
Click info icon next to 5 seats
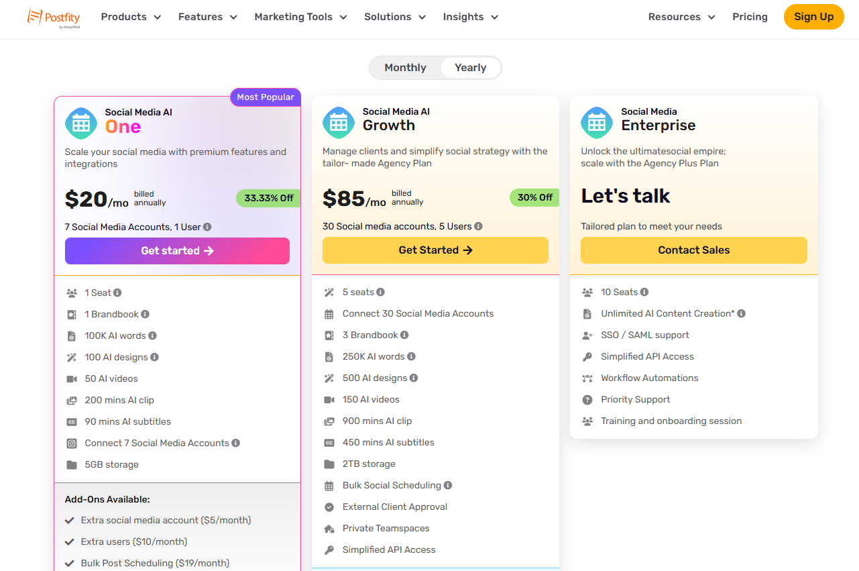[380, 292]
